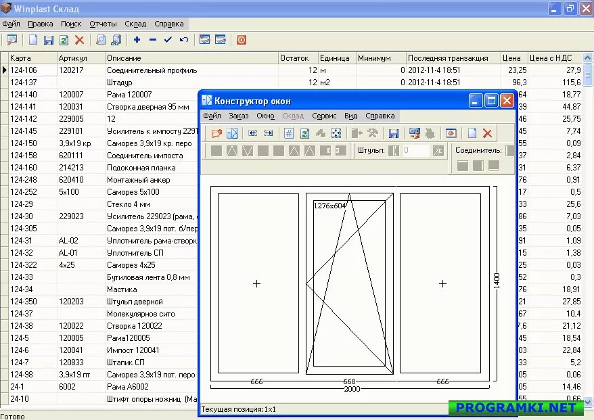Click the first red-arrow window icon in Склад toolbar
The height and width of the screenshot is (420, 594).
204,40
